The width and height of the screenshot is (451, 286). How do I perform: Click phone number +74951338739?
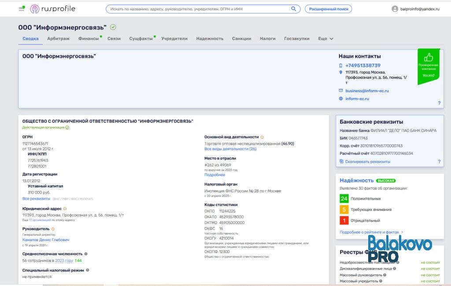pos(363,66)
